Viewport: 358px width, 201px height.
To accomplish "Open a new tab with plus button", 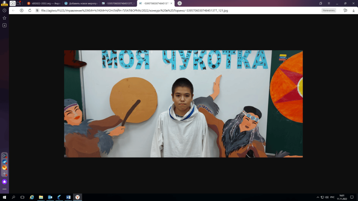I will (x=180, y=3).
